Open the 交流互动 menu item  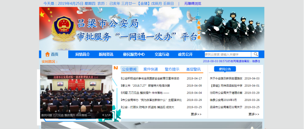pos(162,54)
